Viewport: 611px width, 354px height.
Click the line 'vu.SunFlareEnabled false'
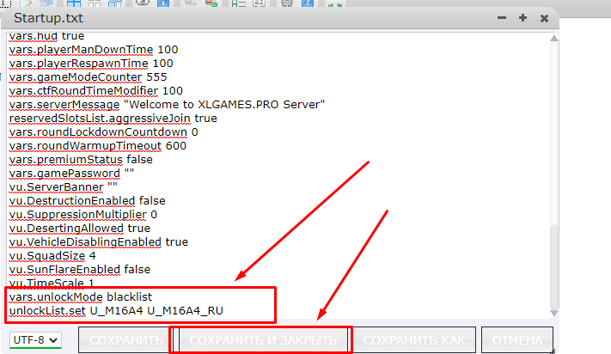coord(80,270)
